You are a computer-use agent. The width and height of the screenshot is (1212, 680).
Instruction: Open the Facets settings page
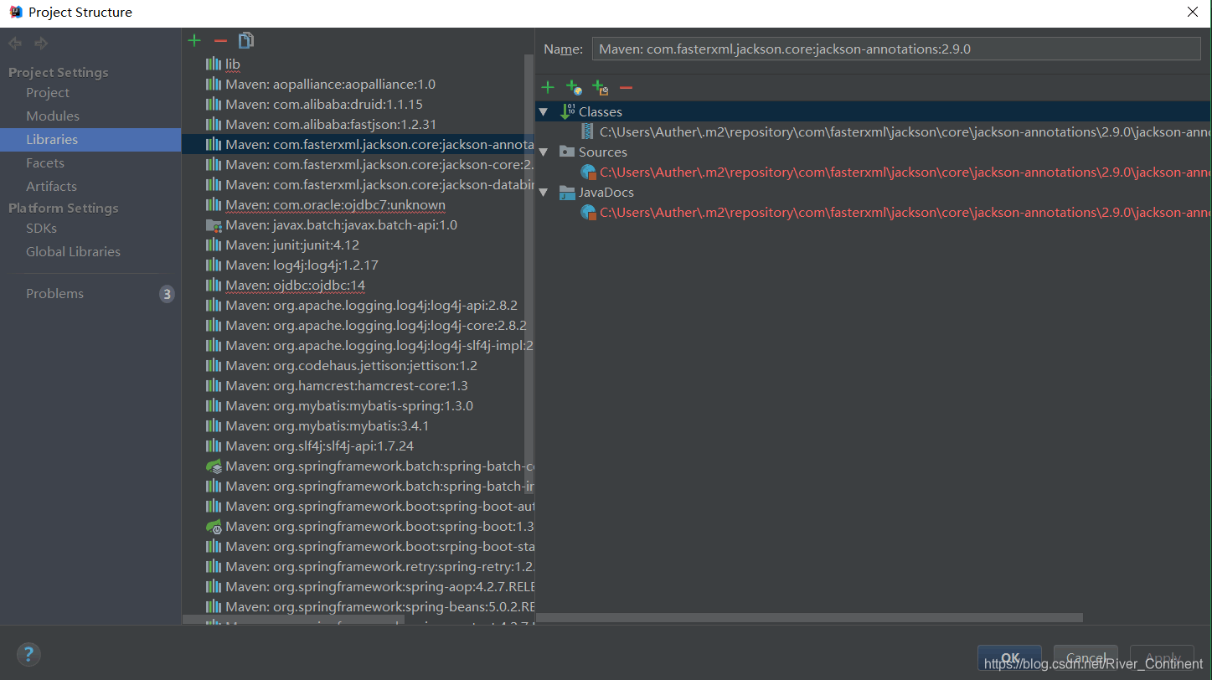[x=45, y=162]
